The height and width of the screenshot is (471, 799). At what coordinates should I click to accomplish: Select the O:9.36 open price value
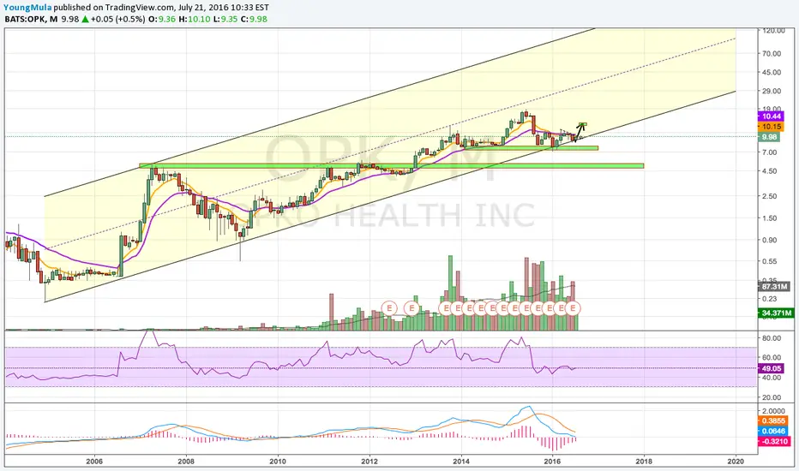pos(162,20)
